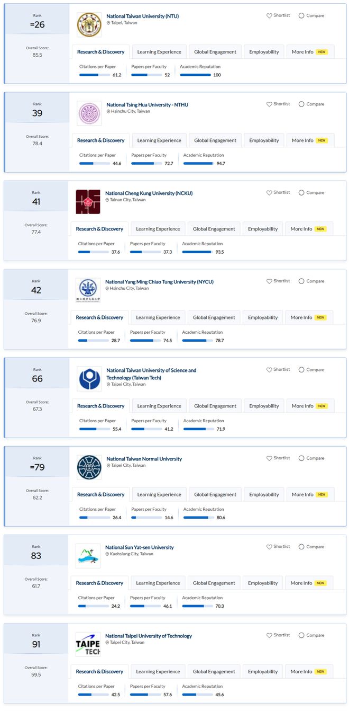Viewport: 349px width, 711px height.
Task: Click the National Taiwan University (NTU) logo
Action: (89, 25)
